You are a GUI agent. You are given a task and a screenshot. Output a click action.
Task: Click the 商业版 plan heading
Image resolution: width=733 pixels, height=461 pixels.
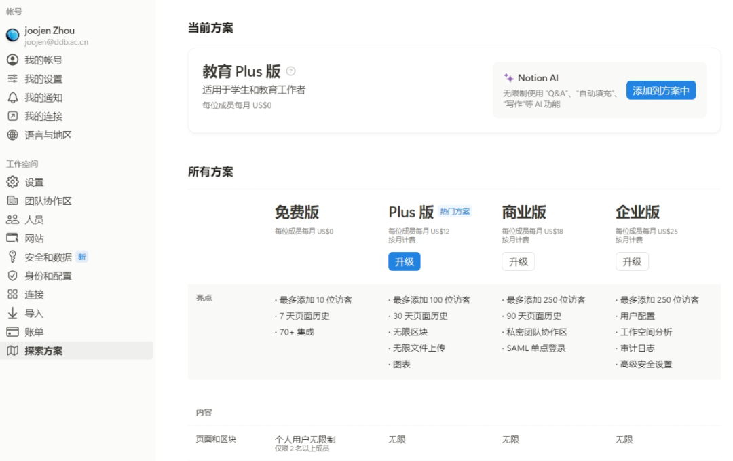[524, 212]
